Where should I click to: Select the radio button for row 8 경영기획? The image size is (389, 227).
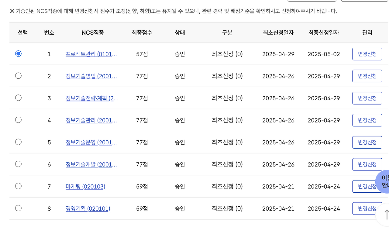pyautogui.click(x=18, y=208)
